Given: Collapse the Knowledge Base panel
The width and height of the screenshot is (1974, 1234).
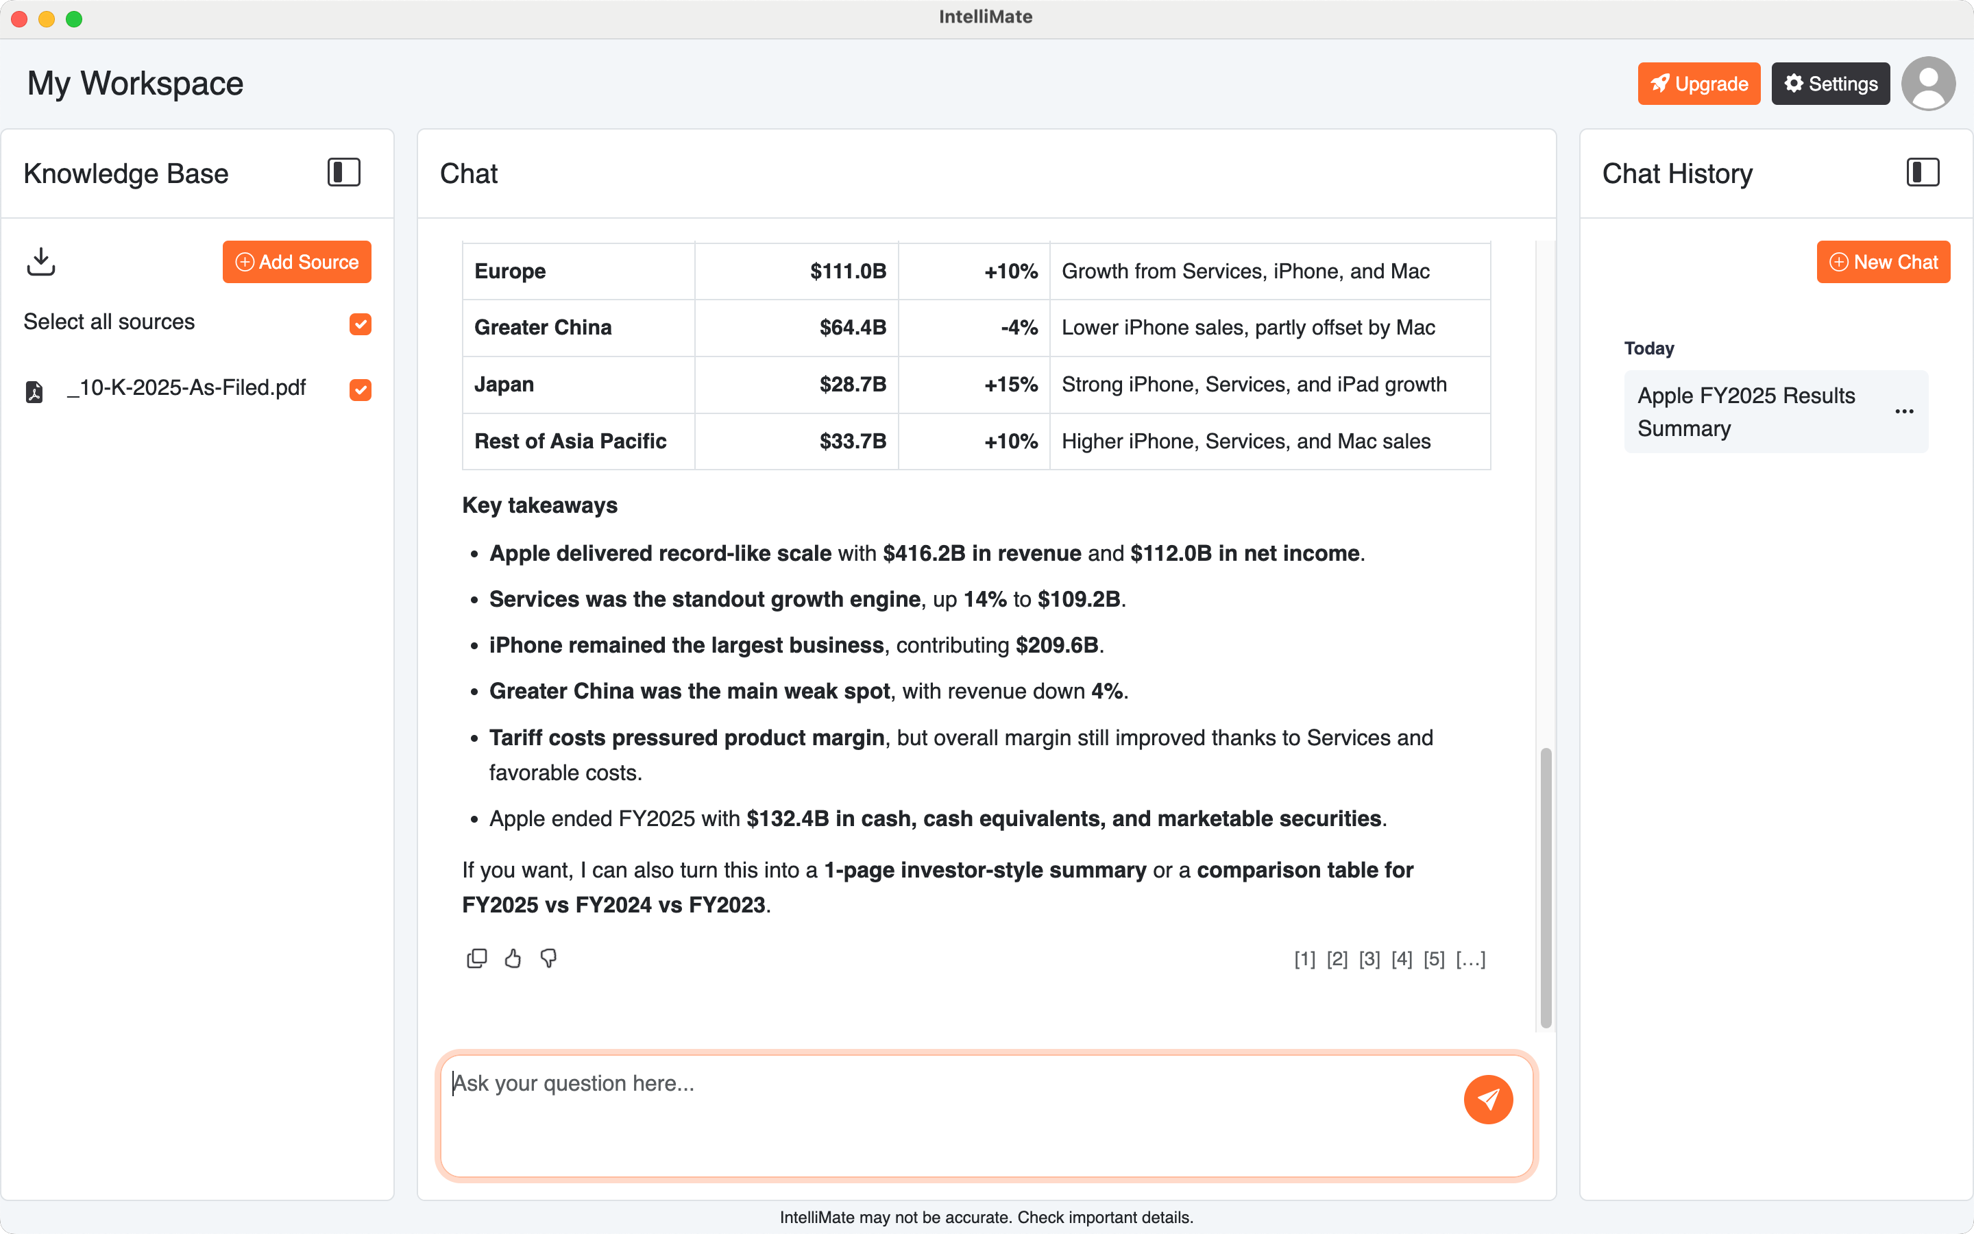Looking at the screenshot, I should tap(343, 172).
